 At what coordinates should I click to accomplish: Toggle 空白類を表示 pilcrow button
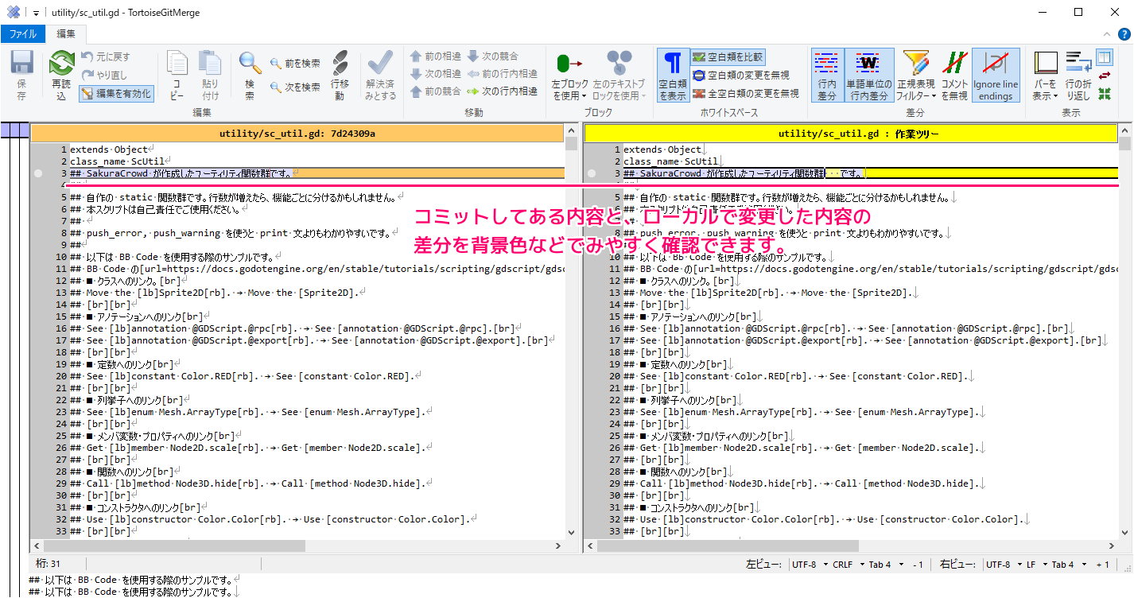click(x=673, y=76)
